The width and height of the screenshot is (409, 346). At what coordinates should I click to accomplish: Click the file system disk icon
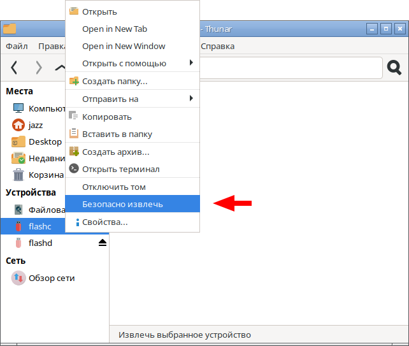(18, 210)
